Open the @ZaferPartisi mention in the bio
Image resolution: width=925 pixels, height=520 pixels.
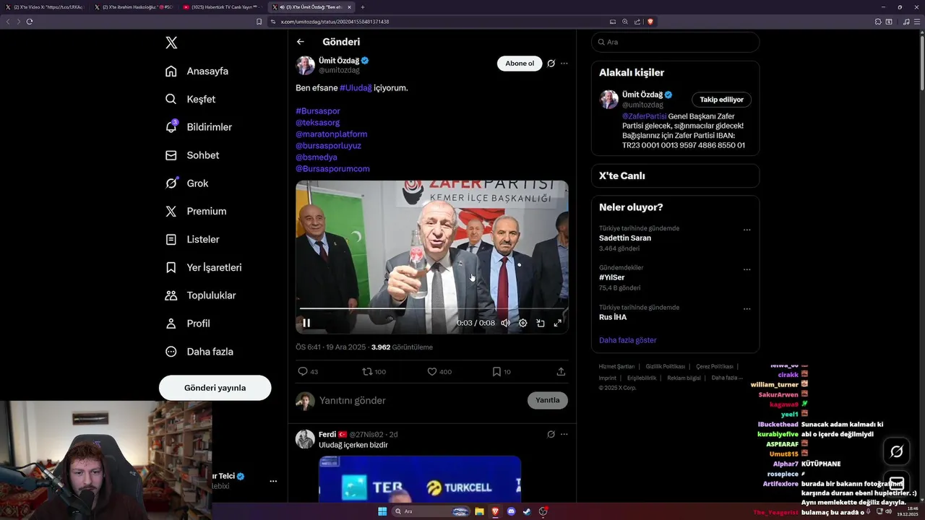(x=645, y=116)
